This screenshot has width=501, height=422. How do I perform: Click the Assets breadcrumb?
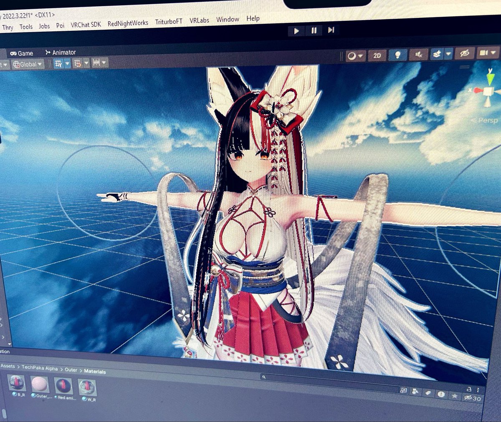[x=8, y=366]
